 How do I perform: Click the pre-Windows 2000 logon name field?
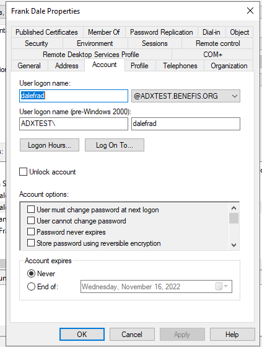pyautogui.click(x=186, y=124)
